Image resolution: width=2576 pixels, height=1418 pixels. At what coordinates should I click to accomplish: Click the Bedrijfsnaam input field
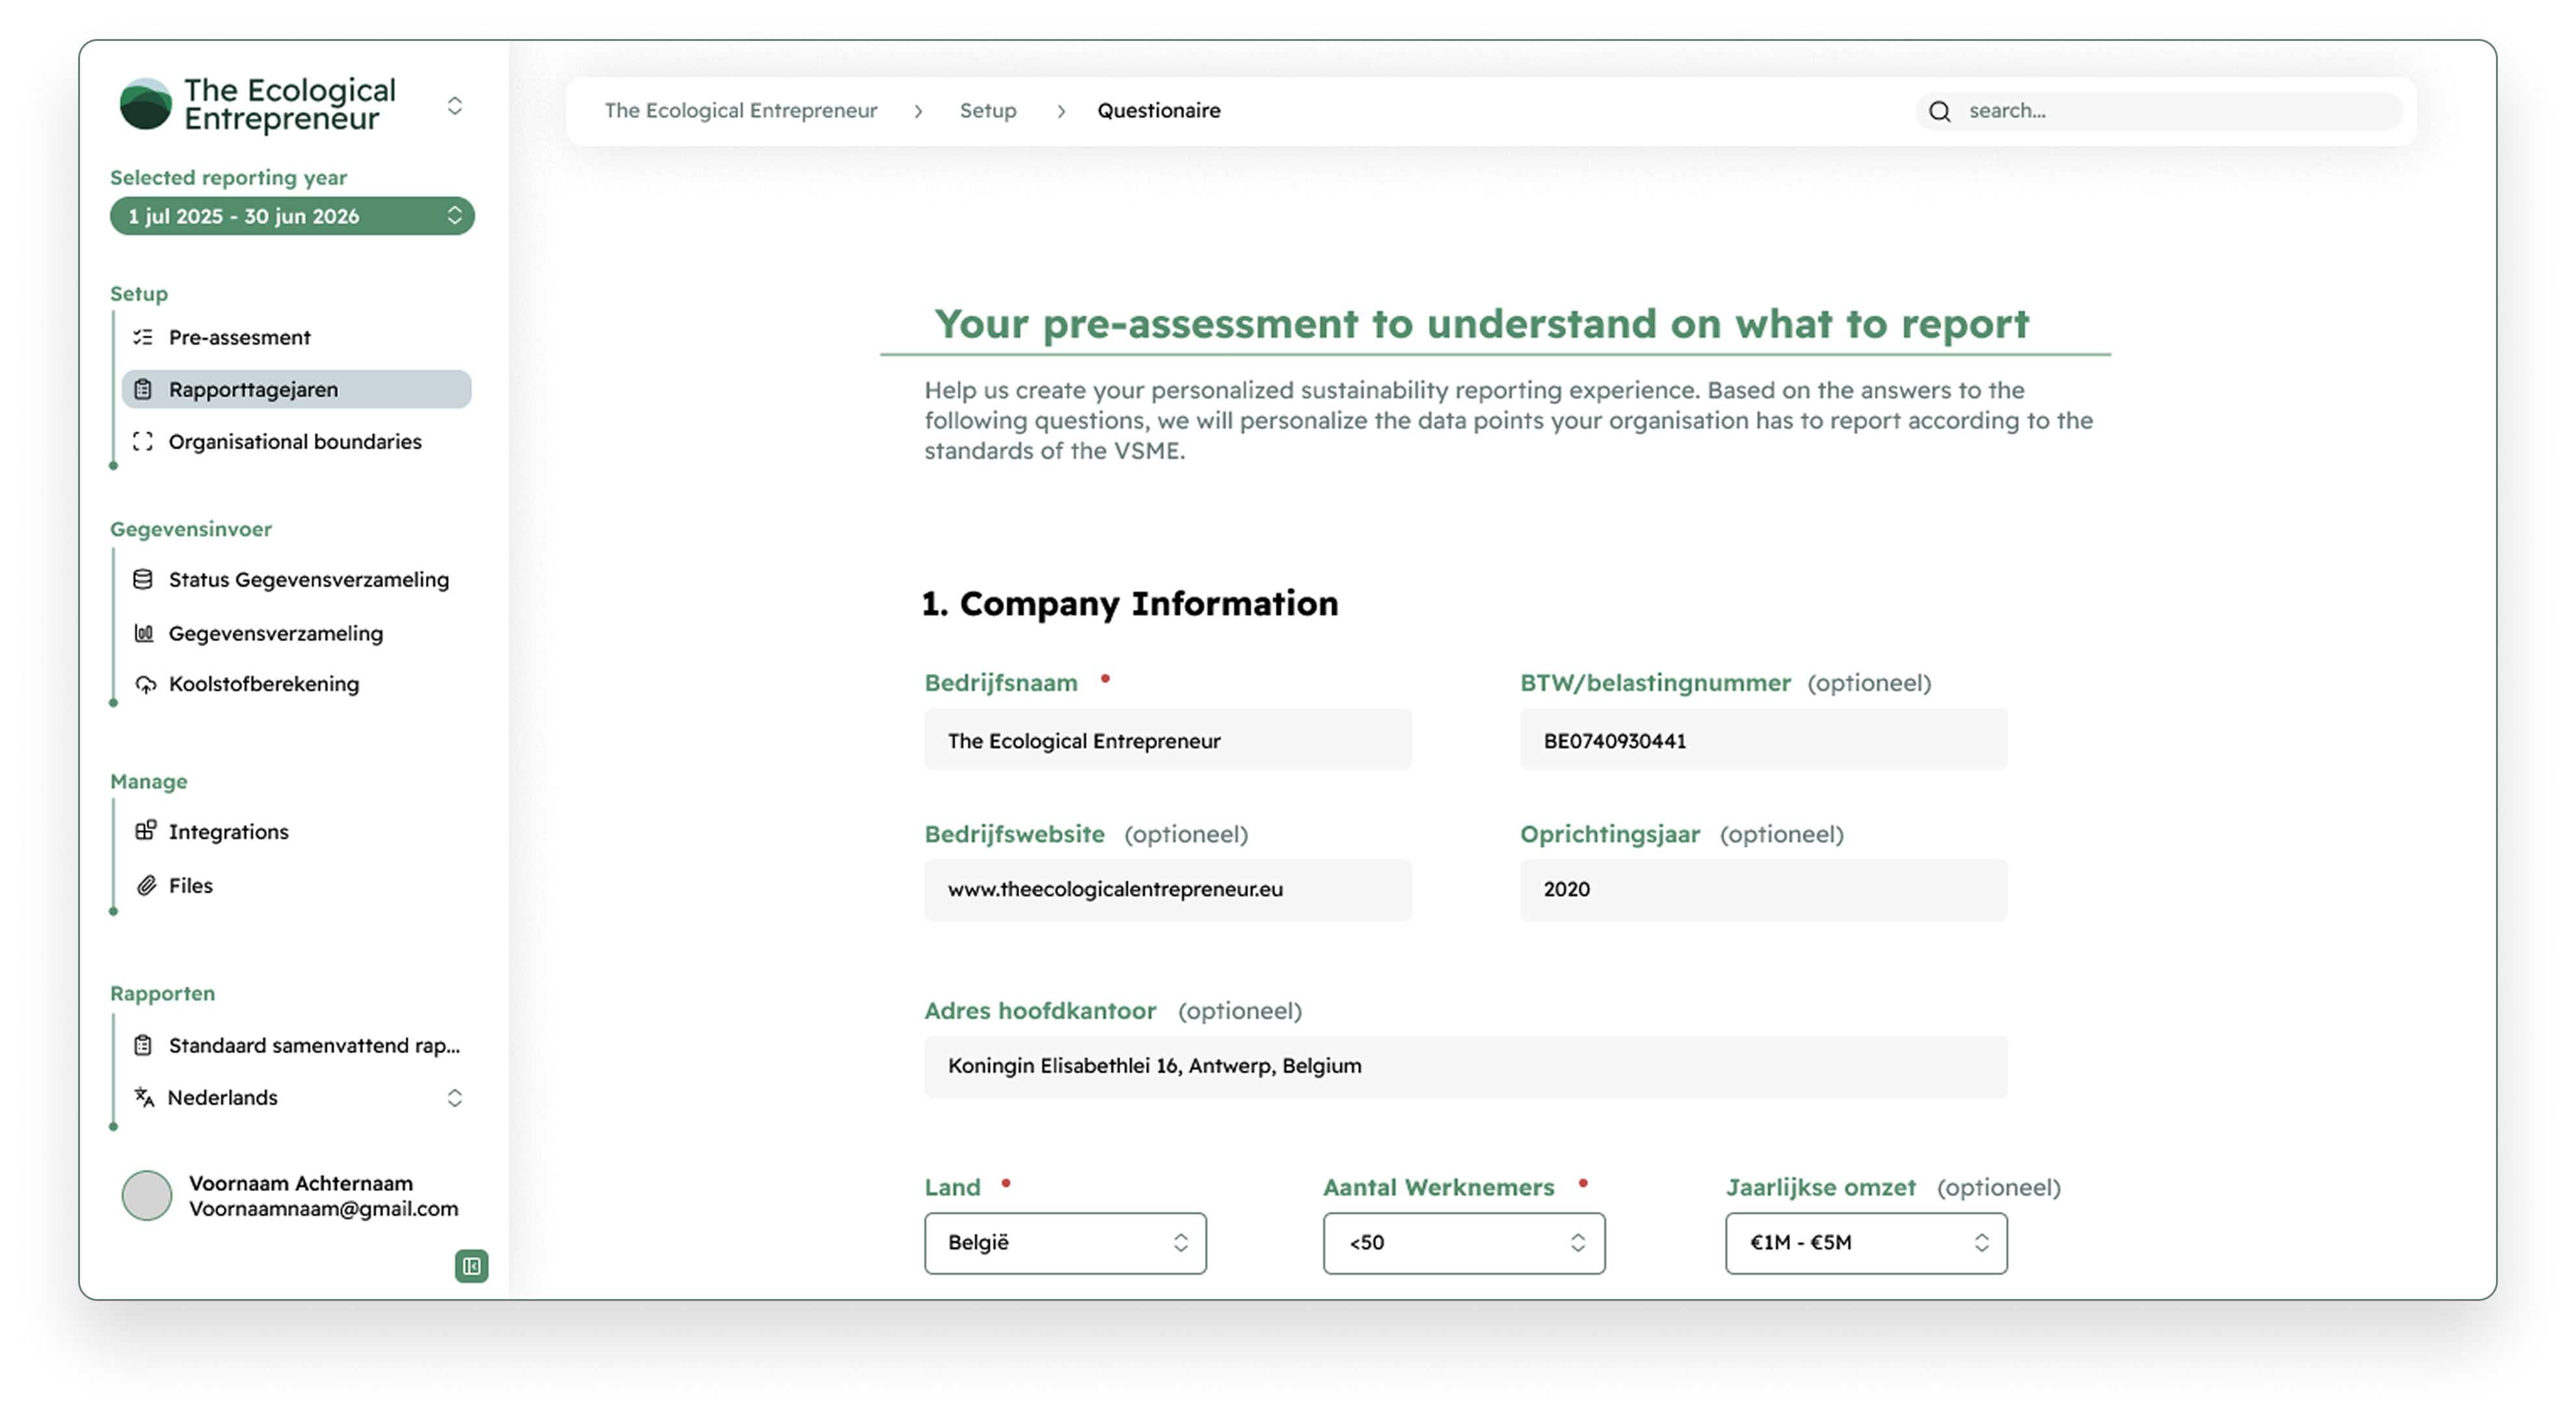point(1167,741)
